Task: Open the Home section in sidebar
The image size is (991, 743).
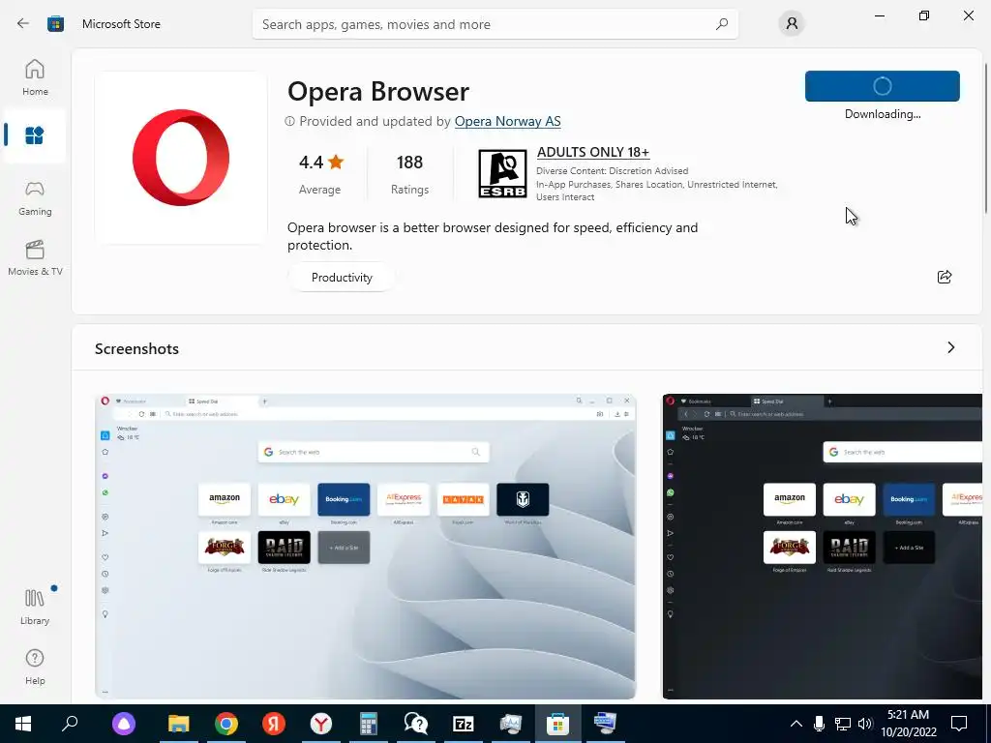Action: point(35,77)
